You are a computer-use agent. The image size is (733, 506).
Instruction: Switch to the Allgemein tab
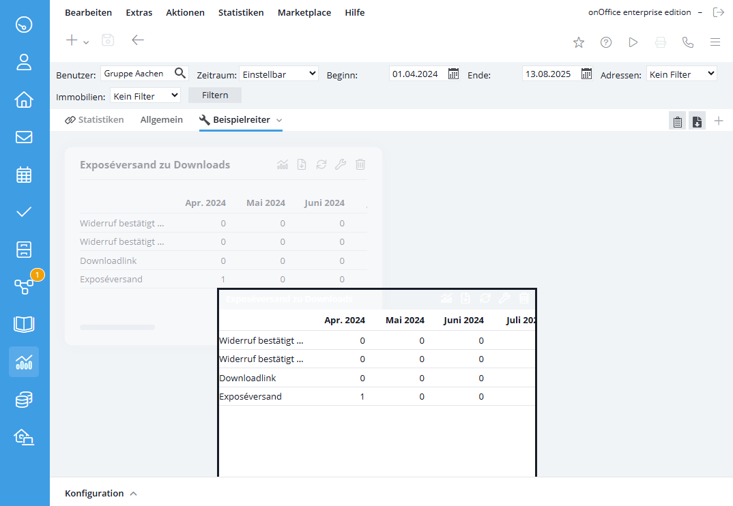[161, 119]
